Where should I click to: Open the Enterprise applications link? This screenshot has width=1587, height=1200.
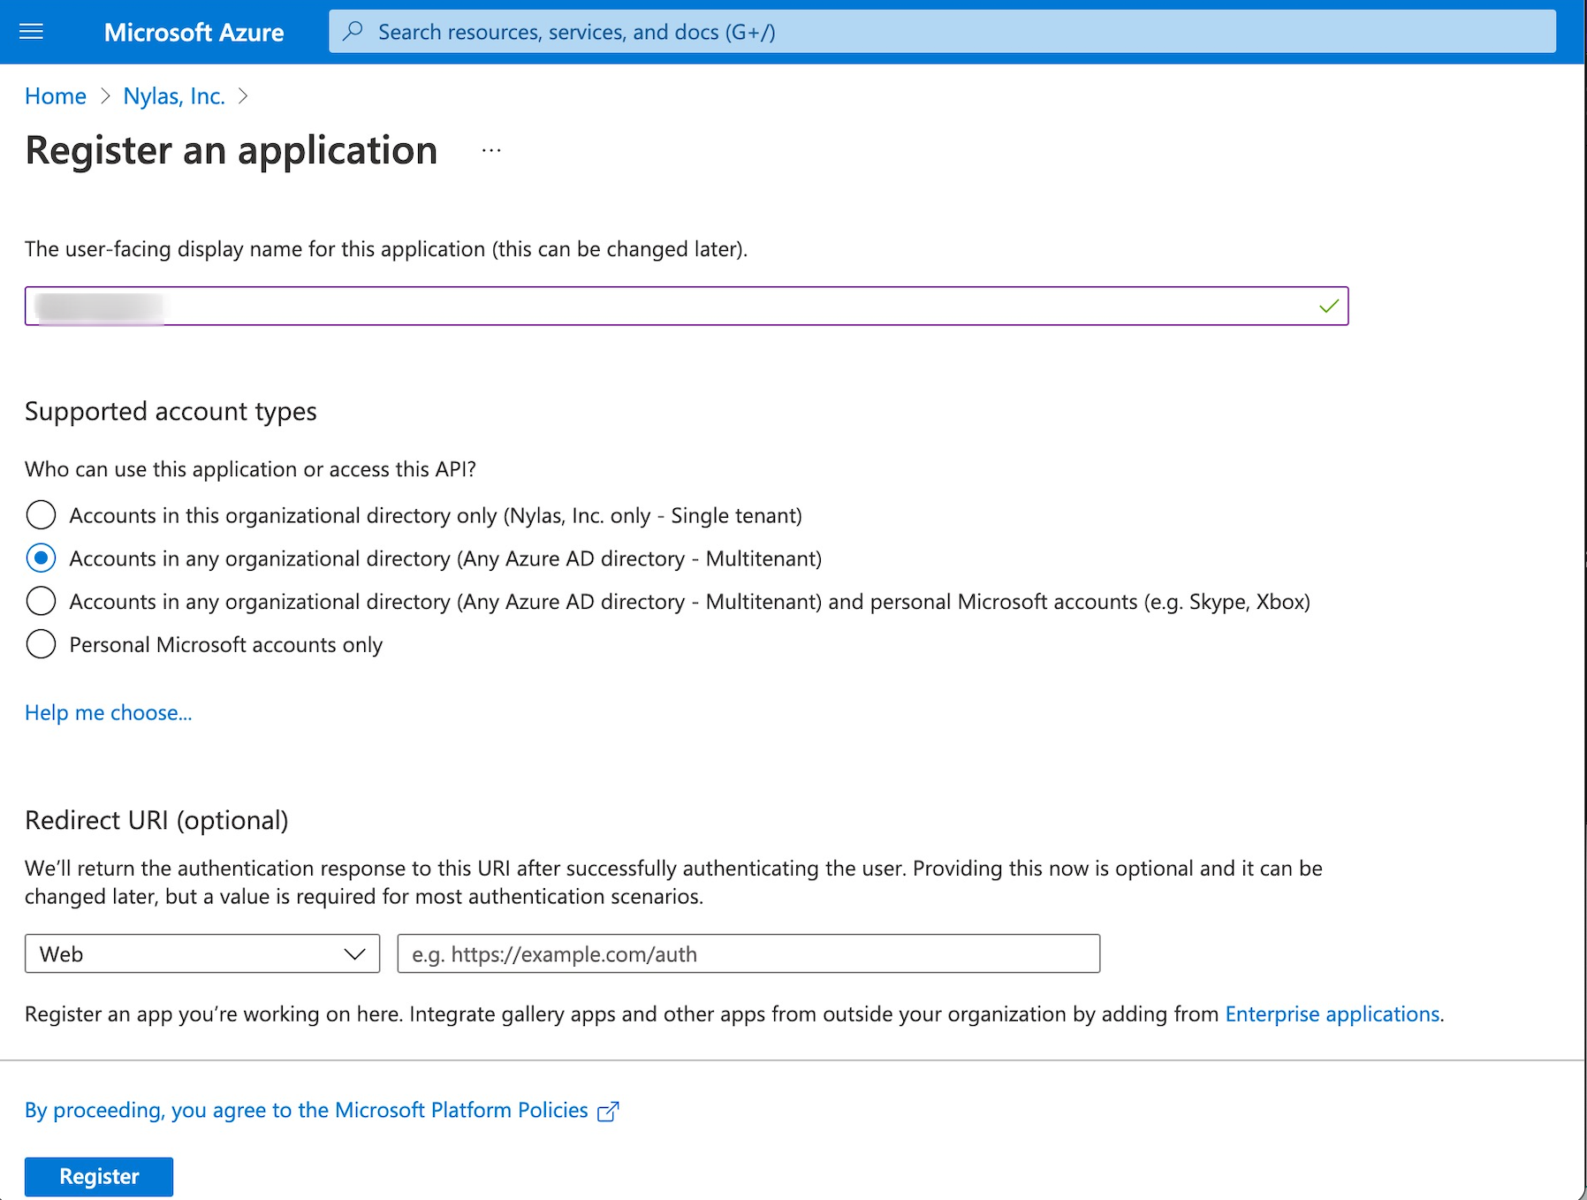(1331, 1014)
